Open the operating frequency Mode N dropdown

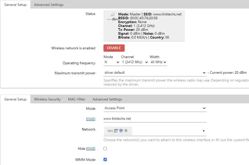pyautogui.click(x=112, y=62)
